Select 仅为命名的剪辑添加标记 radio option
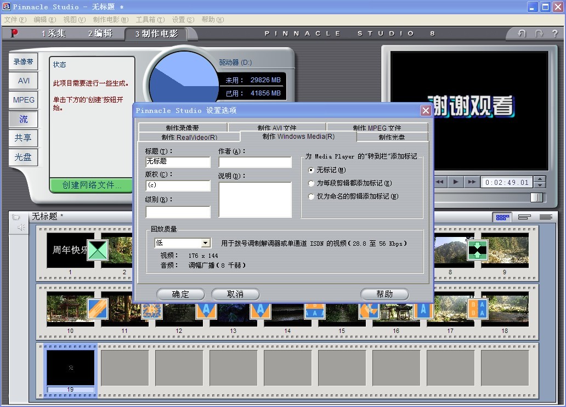This screenshot has width=566, height=407. coord(312,196)
